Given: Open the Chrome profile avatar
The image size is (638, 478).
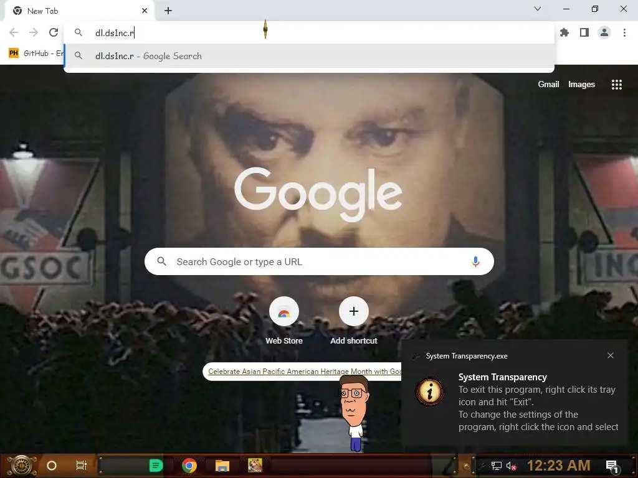Looking at the screenshot, I should [x=604, y=32].
